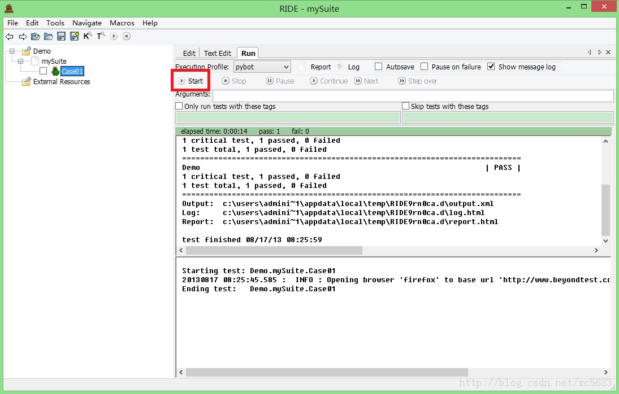Click the Save All icon

74,37
